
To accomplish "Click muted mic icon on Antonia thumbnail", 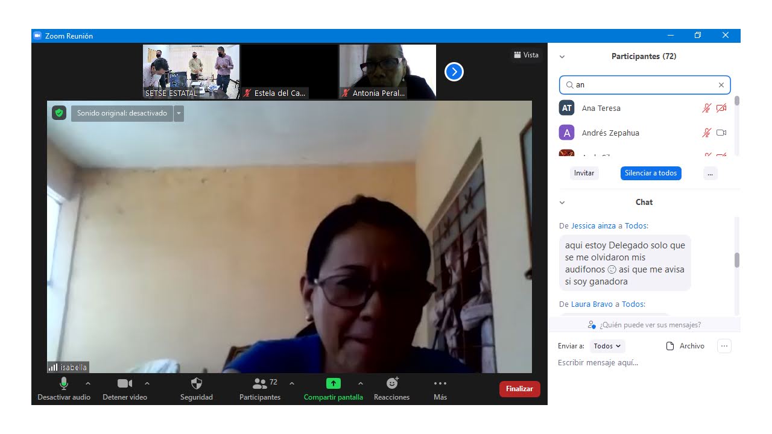I will [346, 93].
